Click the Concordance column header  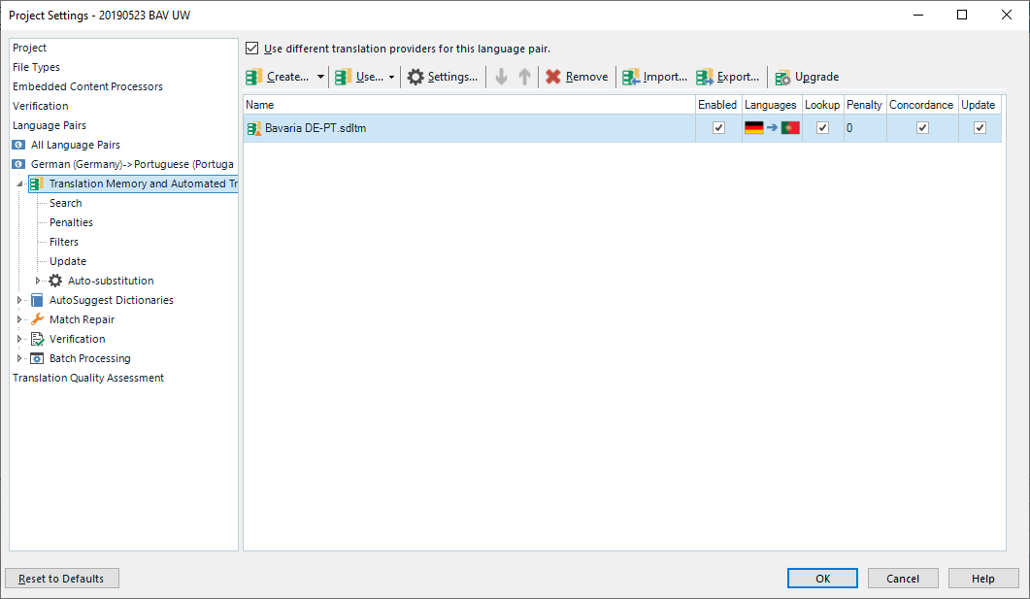point(921,105)
